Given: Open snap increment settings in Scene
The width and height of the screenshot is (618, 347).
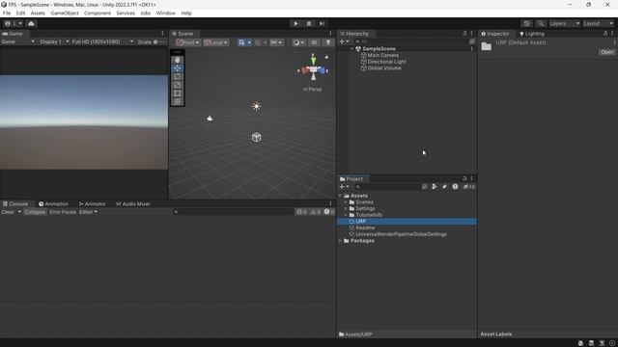Looking at the screenshot, I should point(276,42).
